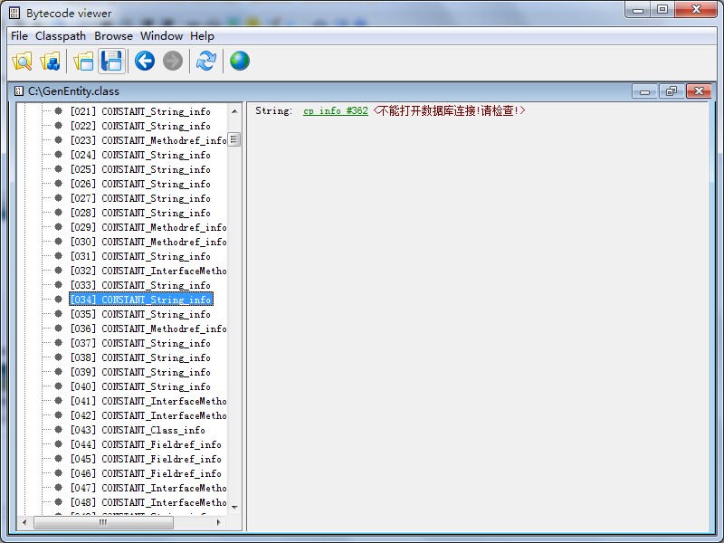Viewport: 724px width, 543px height.
Task: Select [035] CONSTANT_String_info entry
Action: [140, 314]
